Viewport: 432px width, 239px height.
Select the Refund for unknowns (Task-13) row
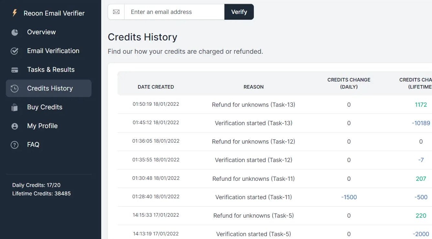[254, 104]
